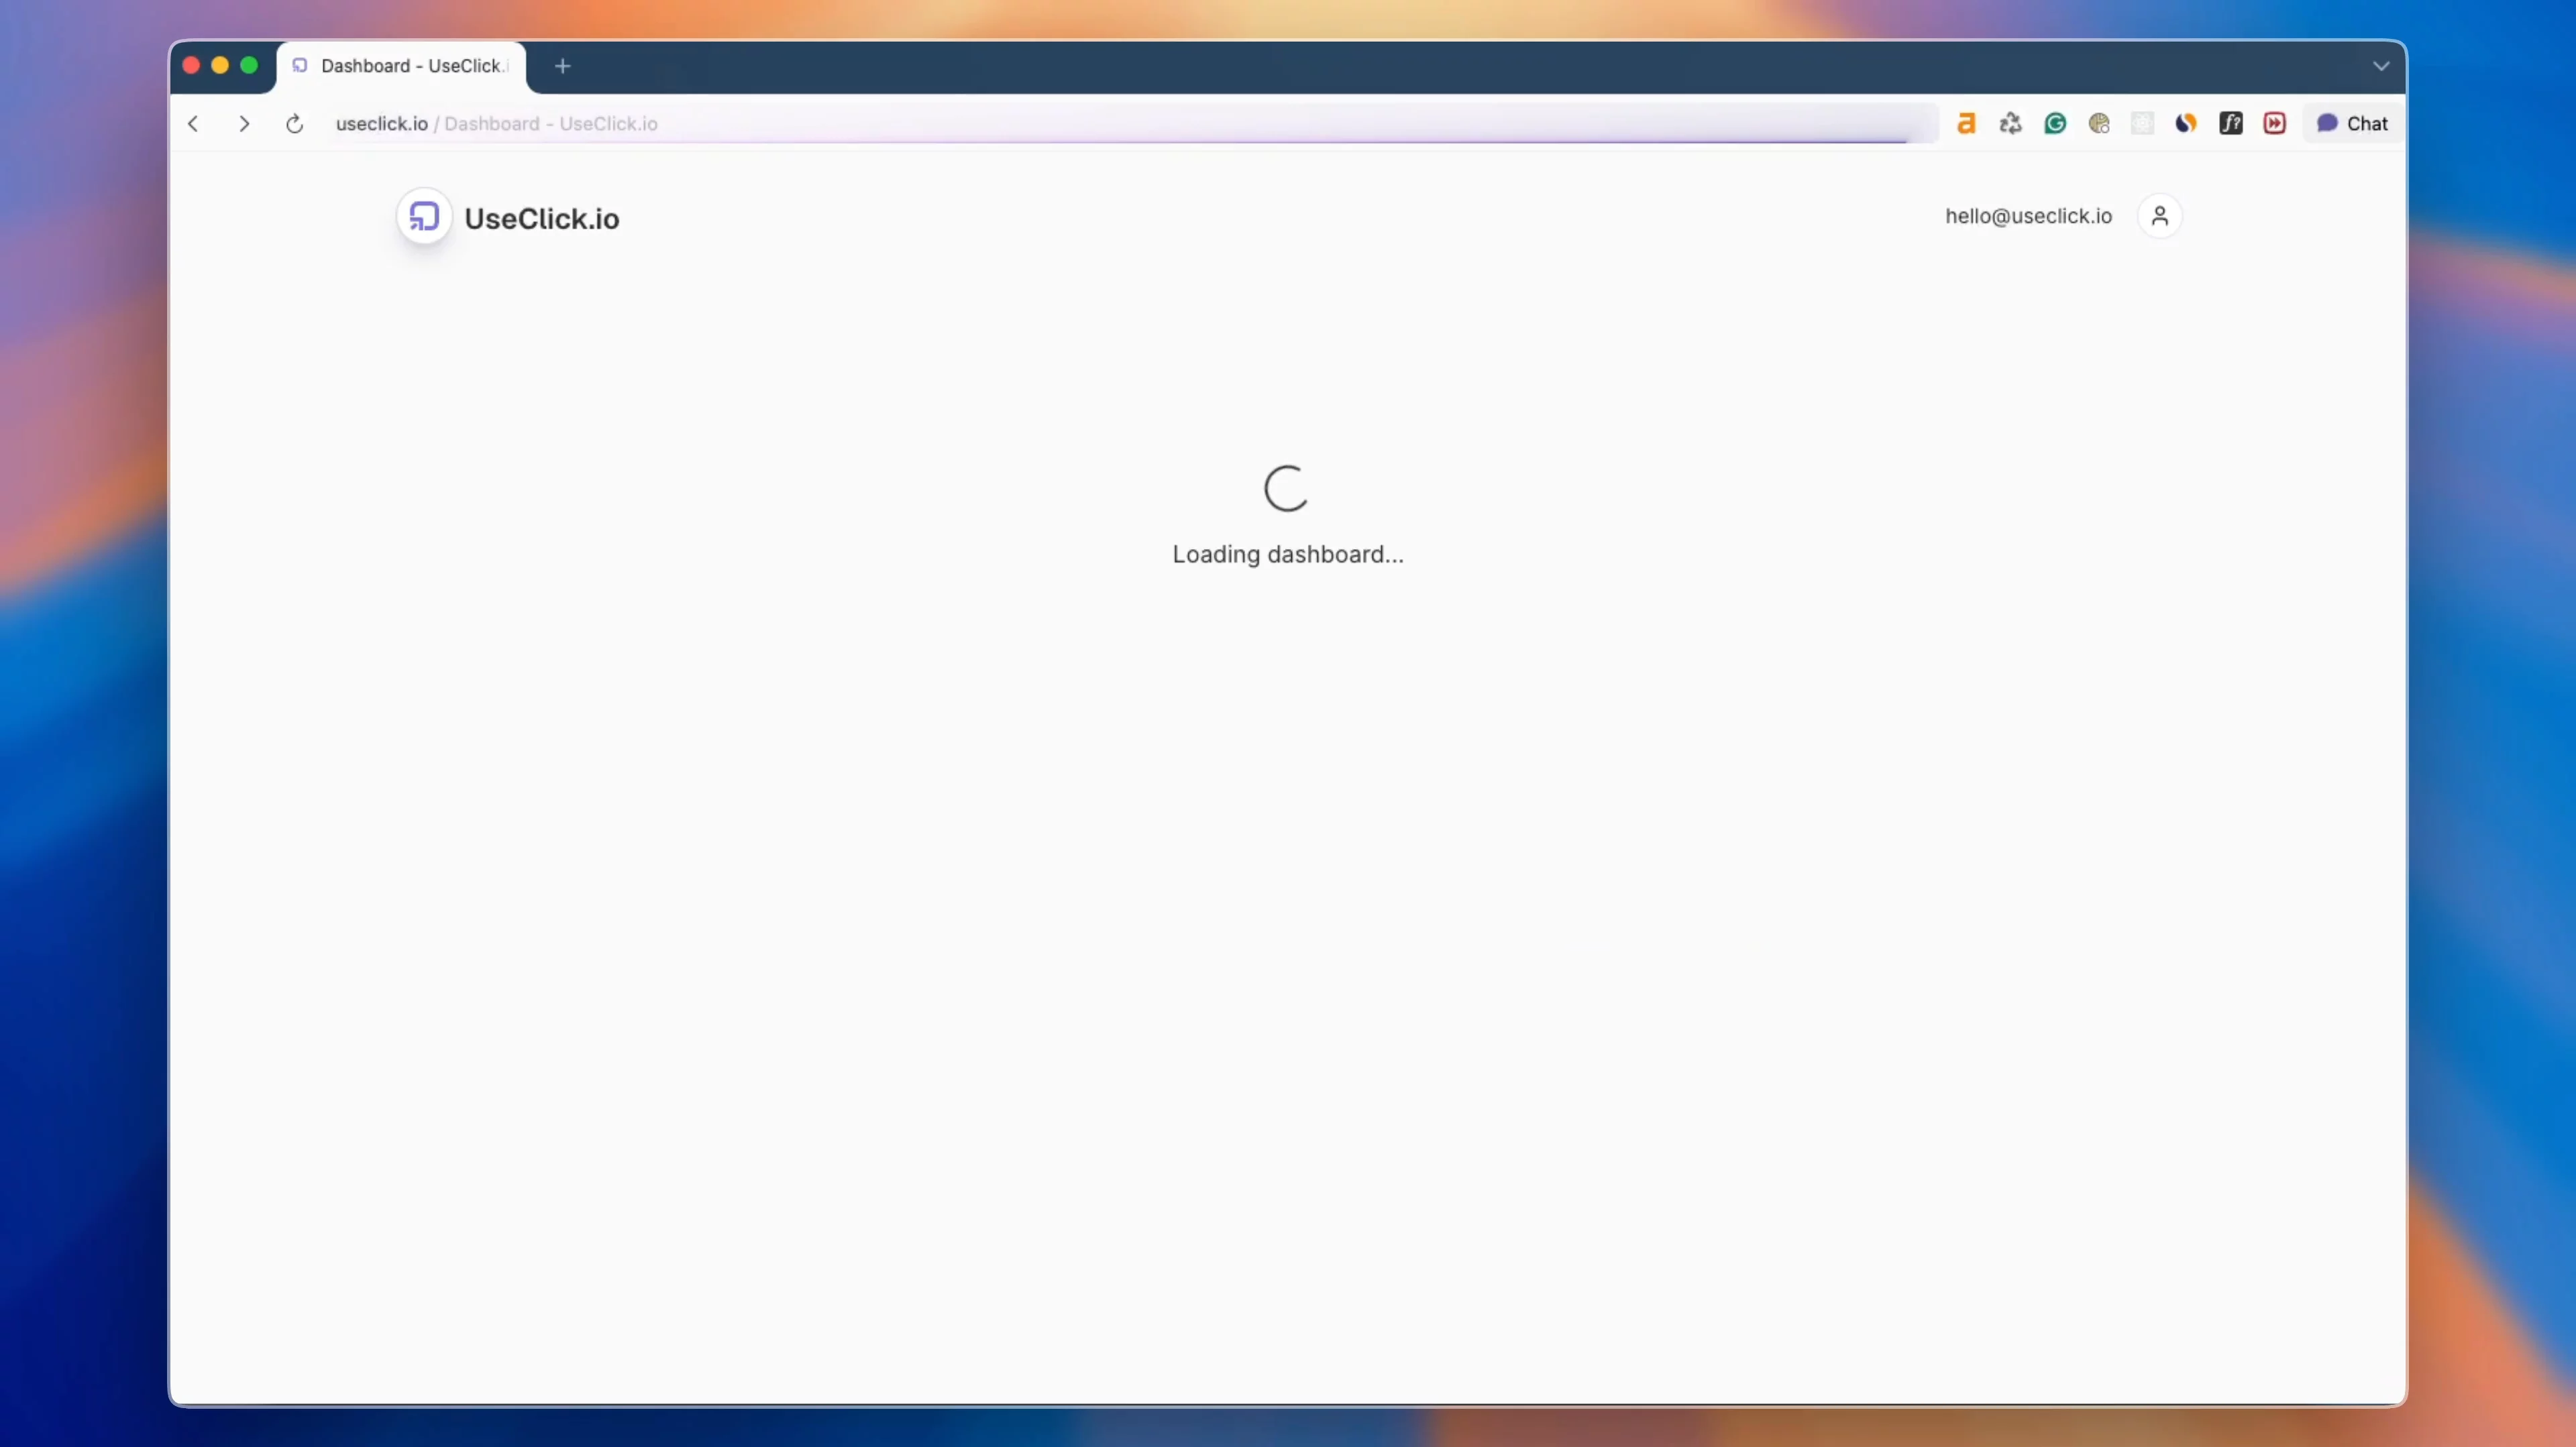Open the user profile icon
Screen dimensions: 2576x1447
click(2161, 216)
